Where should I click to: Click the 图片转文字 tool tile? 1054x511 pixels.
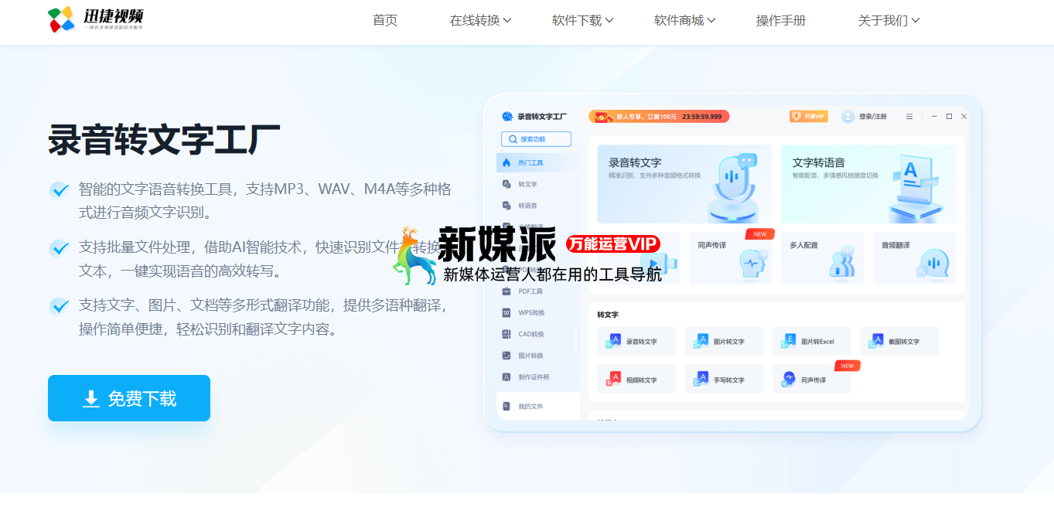[x=724, y=341]
